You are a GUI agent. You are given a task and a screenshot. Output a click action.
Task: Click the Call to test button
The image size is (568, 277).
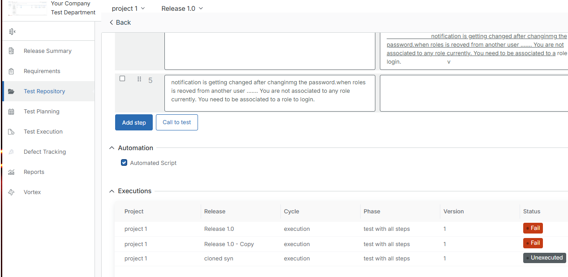tap(176, 122)
